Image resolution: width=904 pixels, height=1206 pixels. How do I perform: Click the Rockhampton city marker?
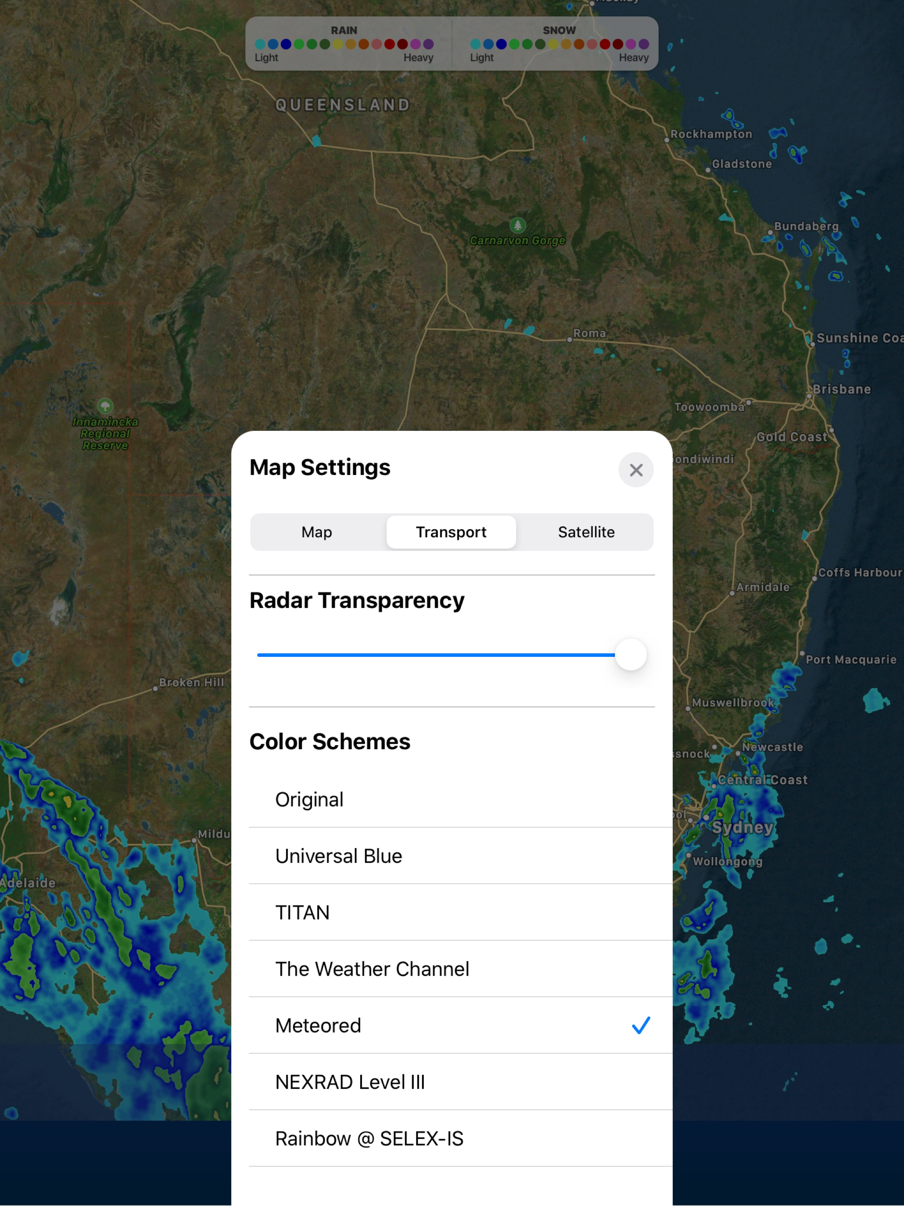point(666,140)
